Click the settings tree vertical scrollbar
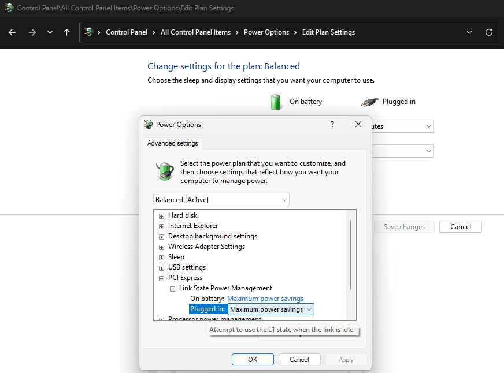The image size is (504, 373). 351,254
